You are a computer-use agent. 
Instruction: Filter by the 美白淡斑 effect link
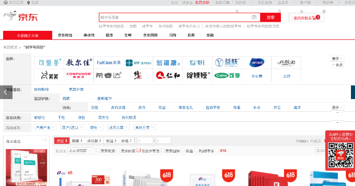[x=118, y=108]
